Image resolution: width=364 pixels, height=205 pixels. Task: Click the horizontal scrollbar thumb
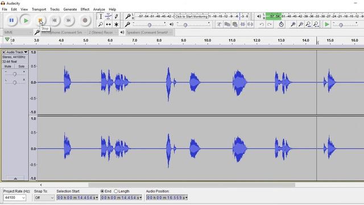click(x=192, y=185)
